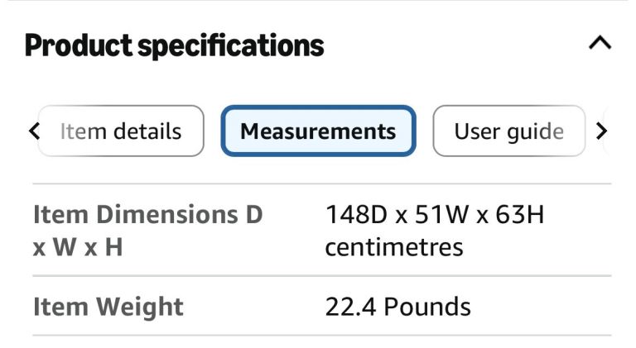Open the User guide tab
Image resolution: width=636 pixels, height=348 pixels.
click(508, 131)
